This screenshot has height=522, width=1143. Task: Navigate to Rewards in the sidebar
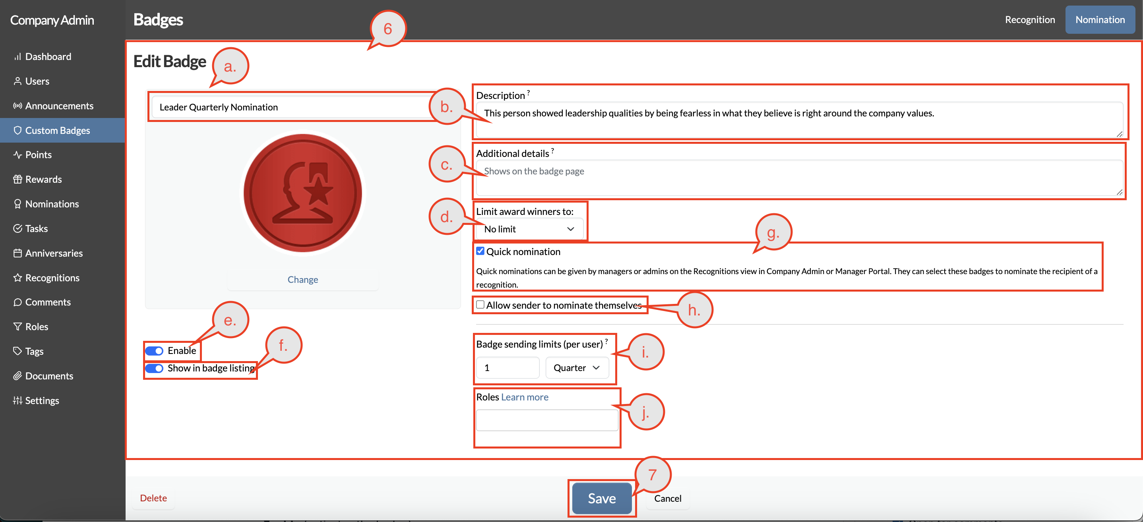click(x=62, y=180)
